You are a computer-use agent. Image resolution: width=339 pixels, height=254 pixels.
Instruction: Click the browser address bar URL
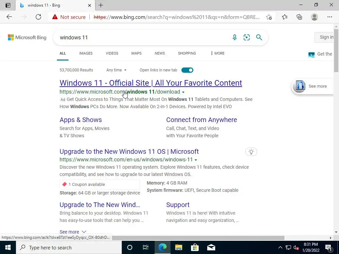177,17
